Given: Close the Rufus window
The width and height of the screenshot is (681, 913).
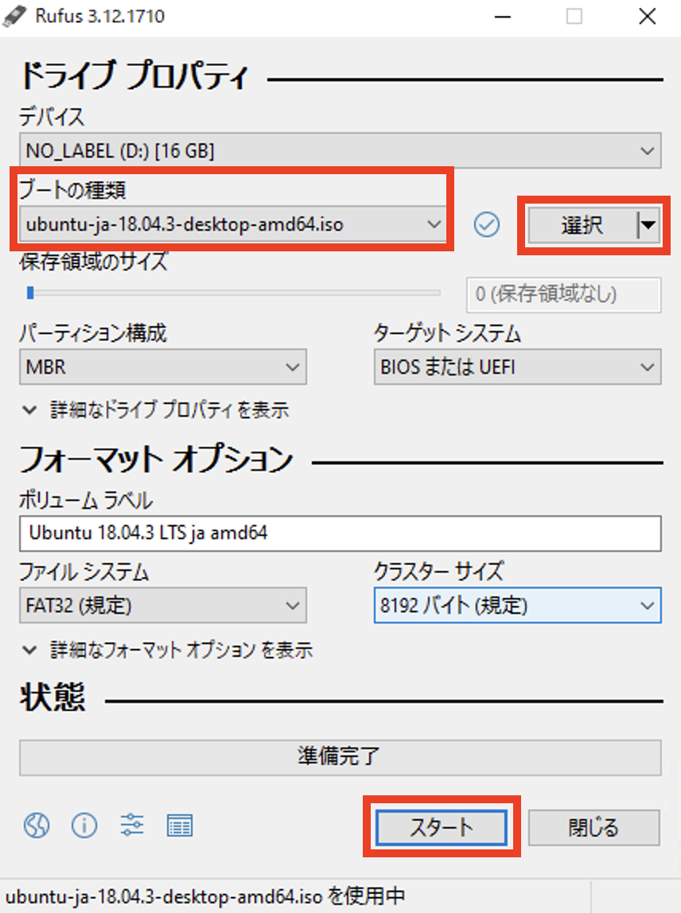Looking at the screenshot, I should [648, 16].
